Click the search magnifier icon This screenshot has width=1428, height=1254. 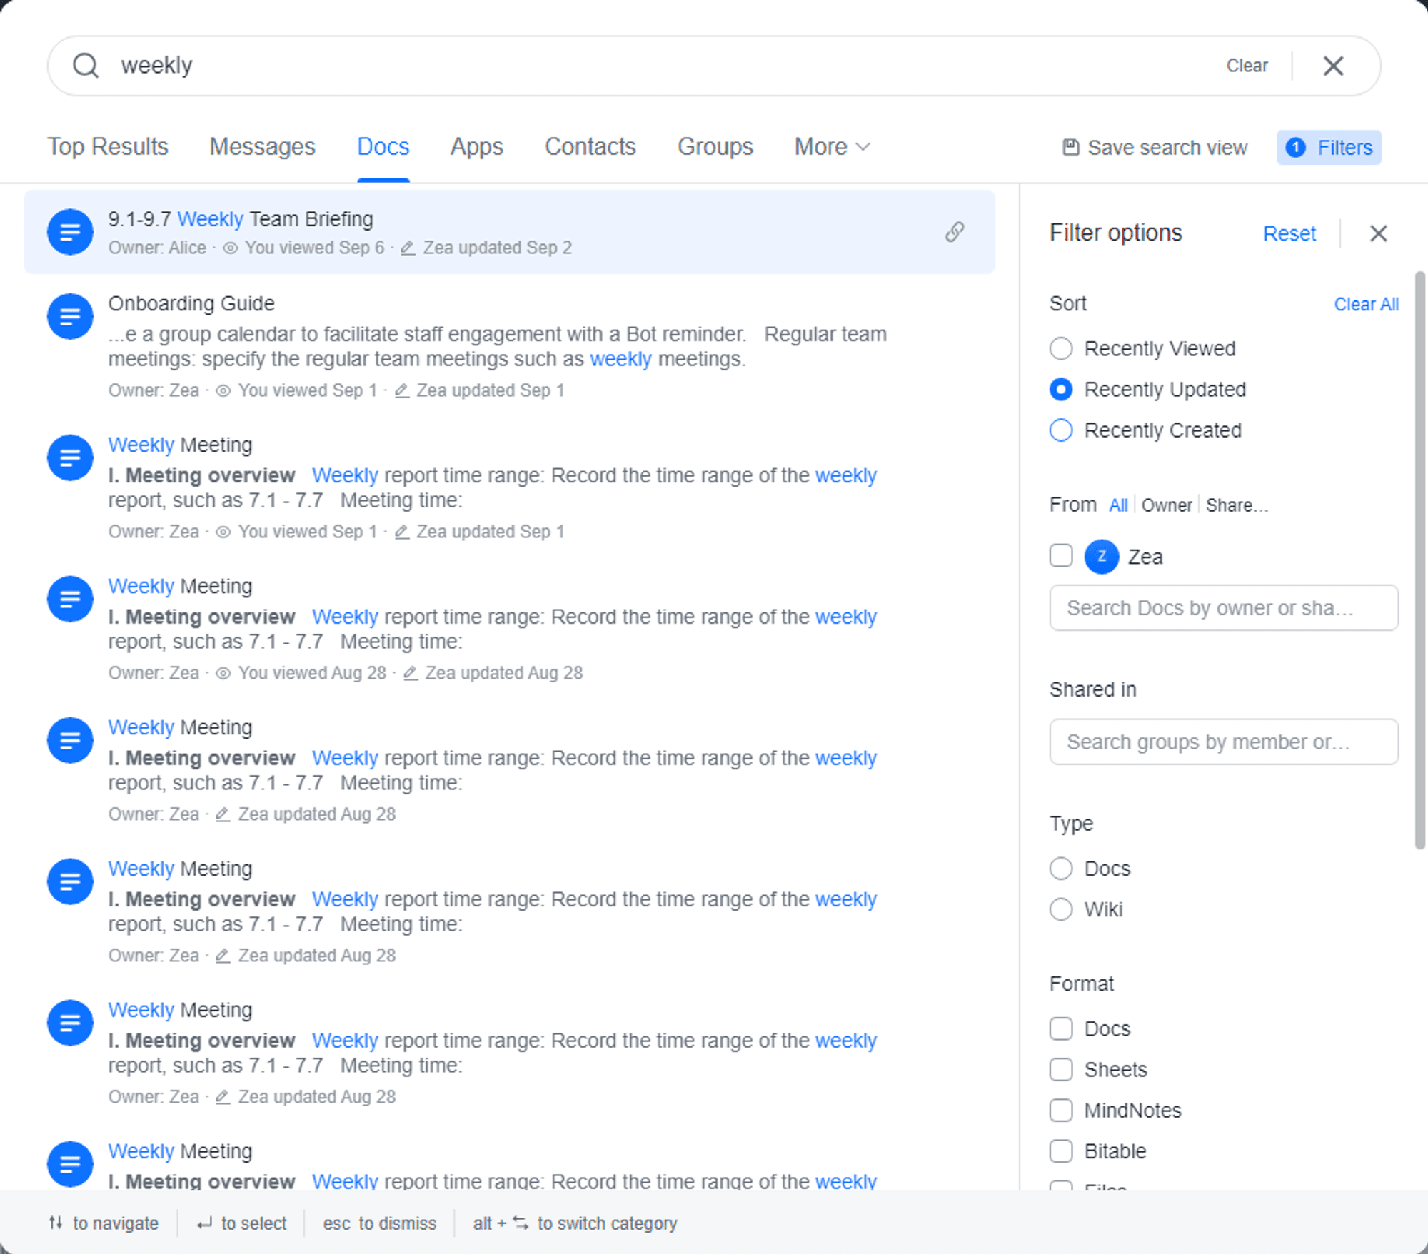(x=86, y=65)
